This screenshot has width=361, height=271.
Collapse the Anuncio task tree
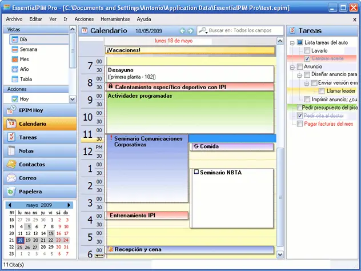292,67
